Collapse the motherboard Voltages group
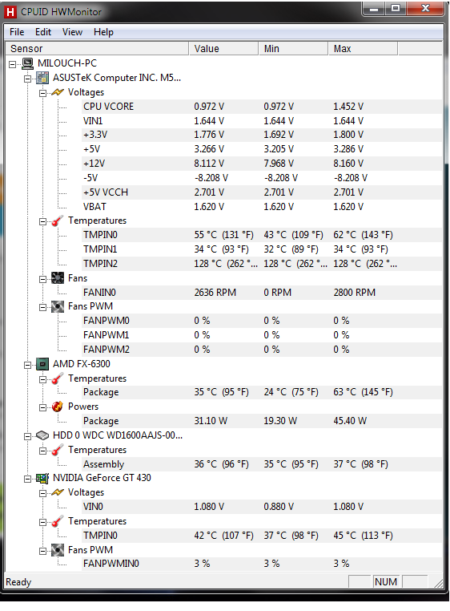The image size is (450, 611). click(42, 93)
